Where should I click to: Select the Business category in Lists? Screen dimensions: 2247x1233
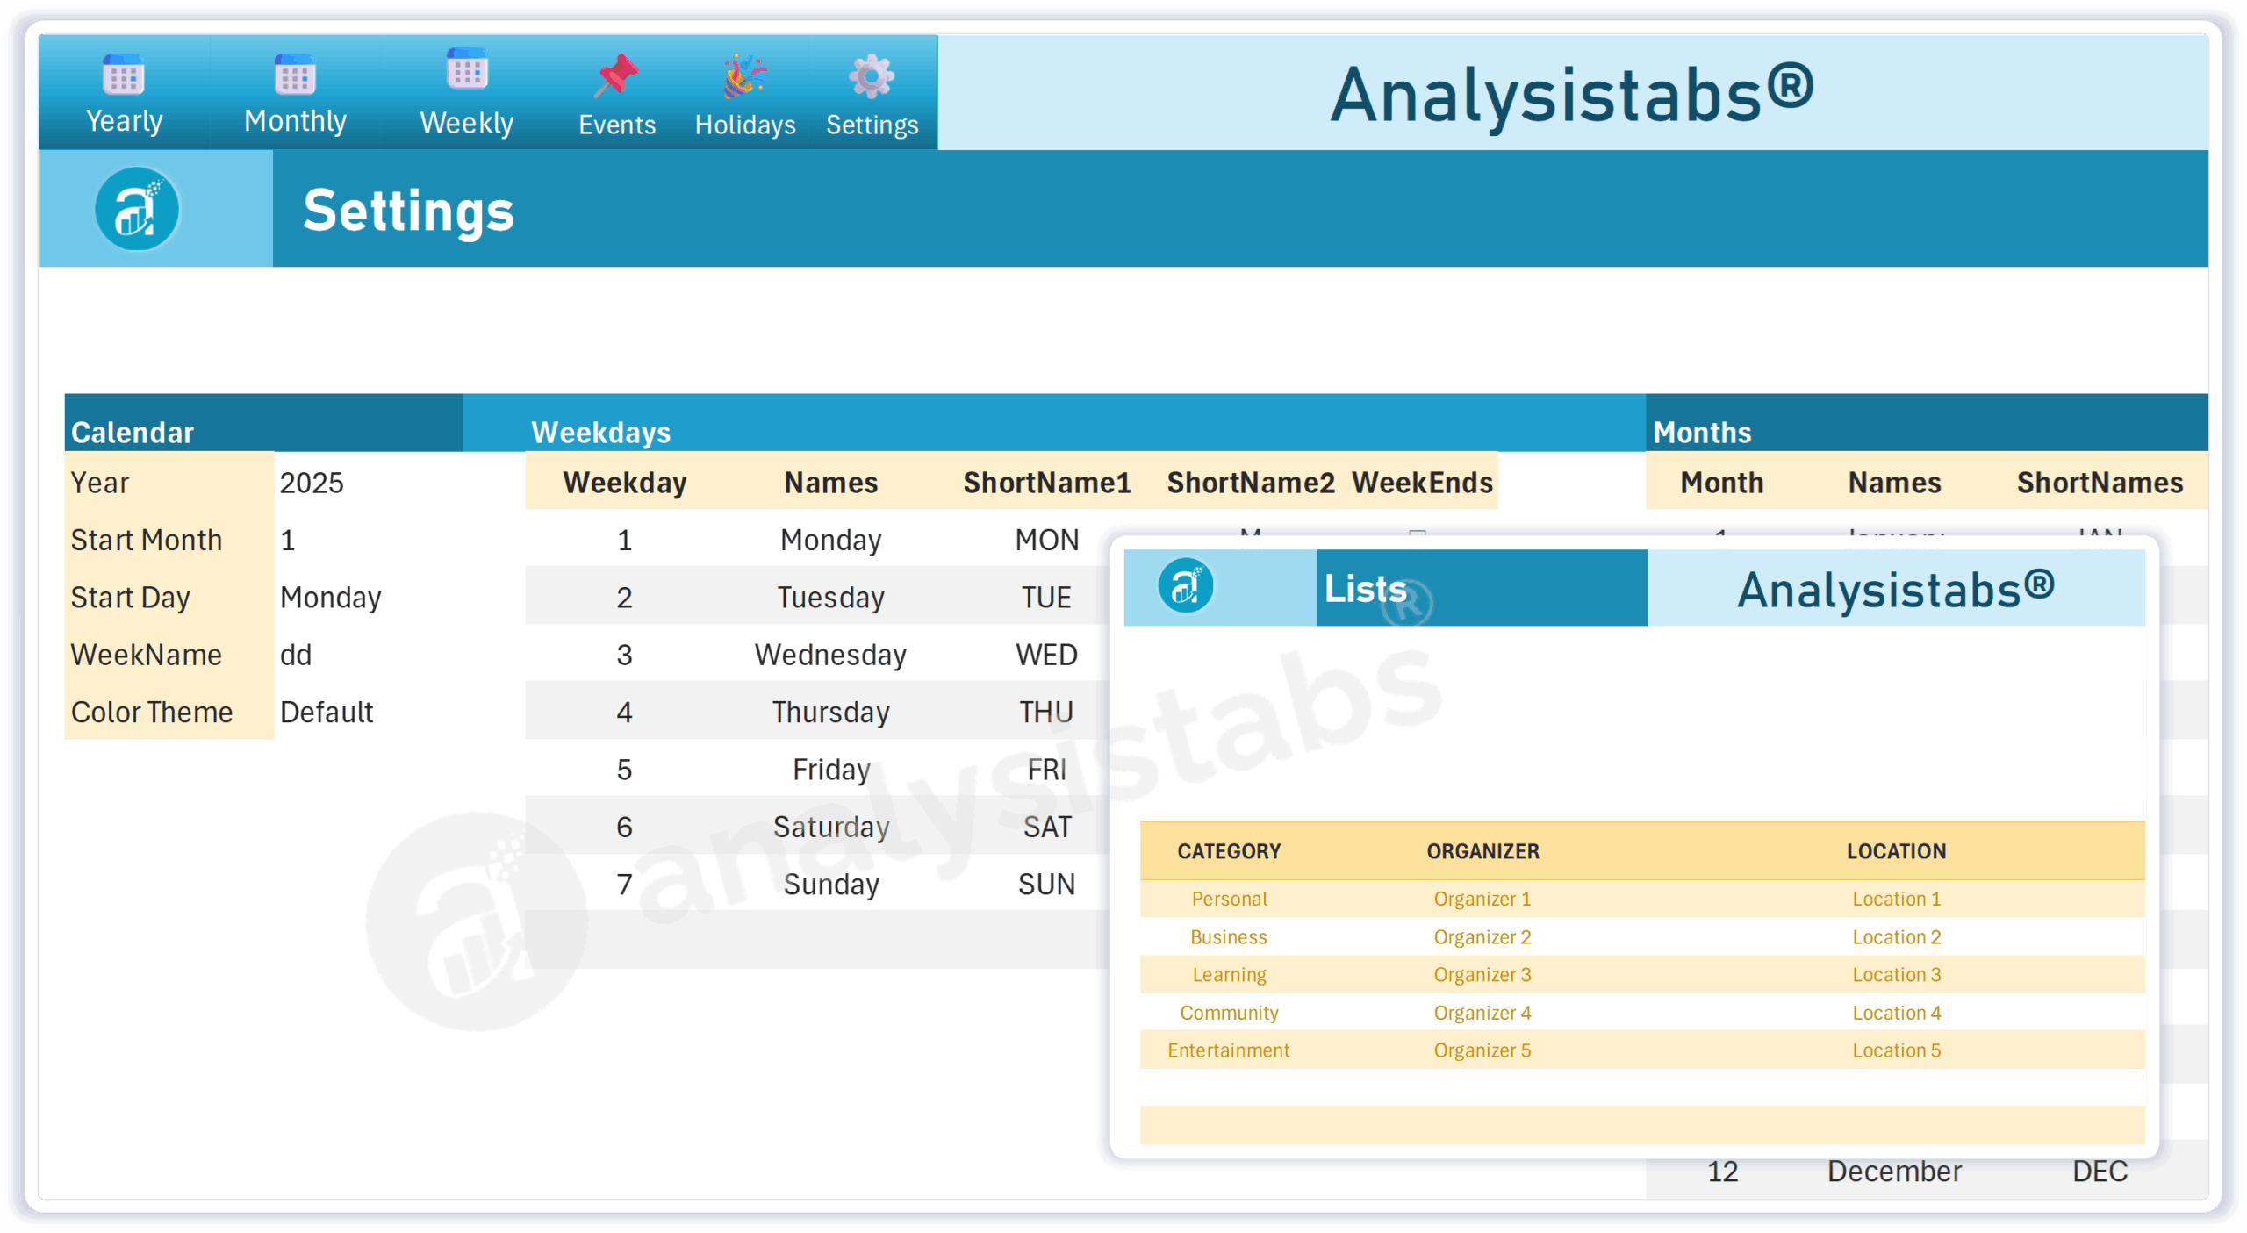[x=1229, y=937]
